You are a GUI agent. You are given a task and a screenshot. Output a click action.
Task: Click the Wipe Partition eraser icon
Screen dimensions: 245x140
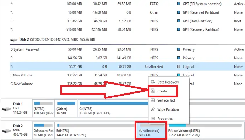pyautogui.click(x=153, y=109)
